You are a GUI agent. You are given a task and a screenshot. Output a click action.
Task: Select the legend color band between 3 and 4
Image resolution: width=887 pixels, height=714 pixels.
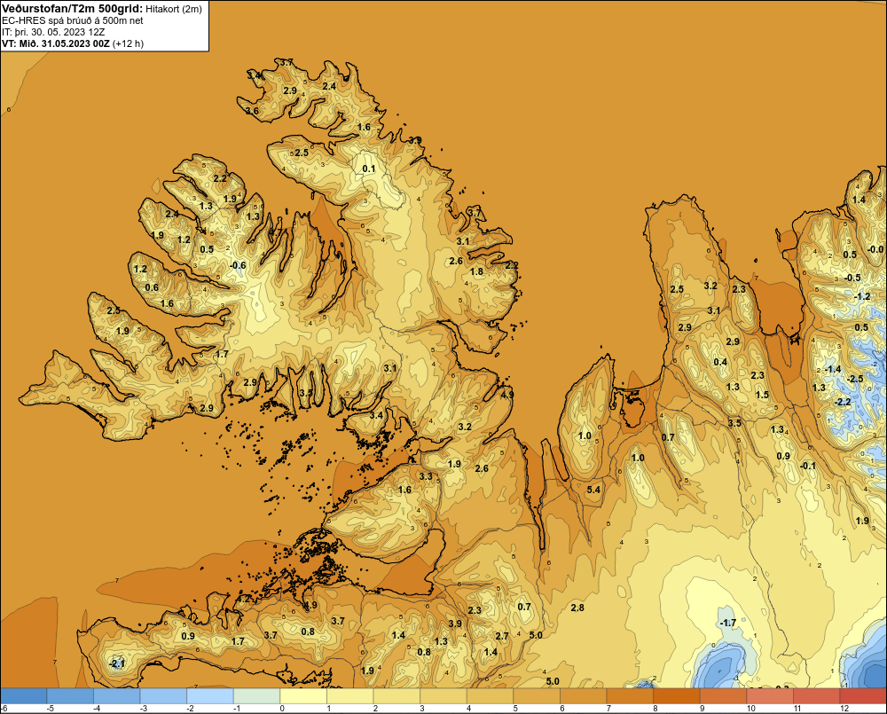pyautogui.click(x=443, y=696)
